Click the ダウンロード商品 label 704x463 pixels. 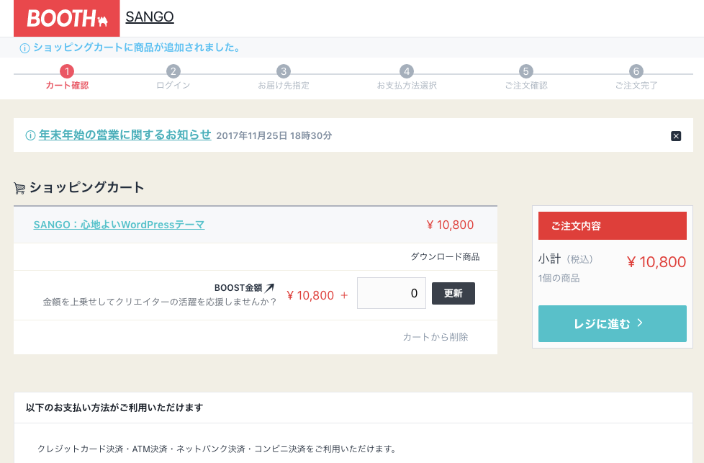445,256
